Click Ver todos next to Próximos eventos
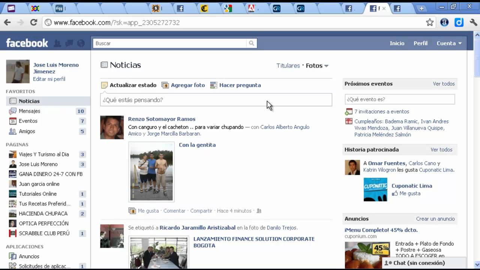 (x=444, y=84)
